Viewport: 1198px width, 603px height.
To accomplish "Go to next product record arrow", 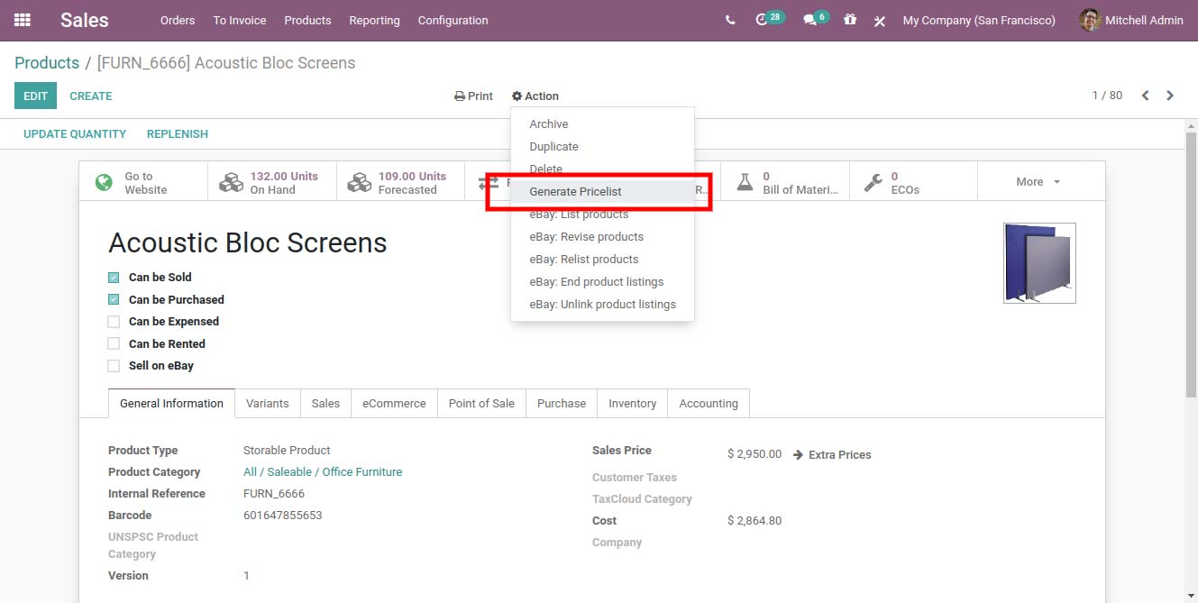I will tap(1170, 96).
